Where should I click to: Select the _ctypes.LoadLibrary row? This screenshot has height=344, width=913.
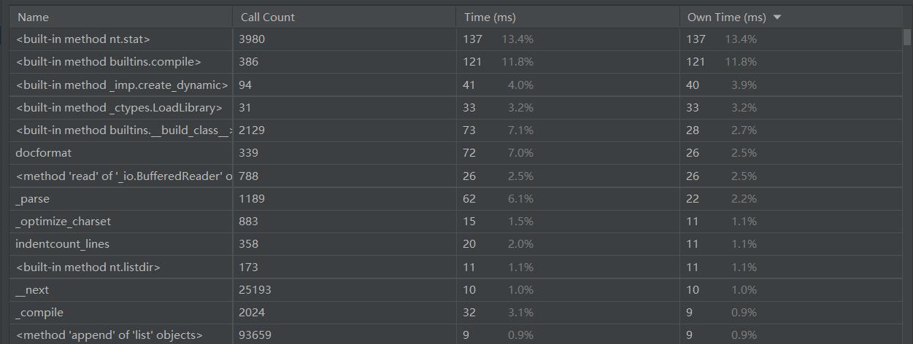click(118, 108)
